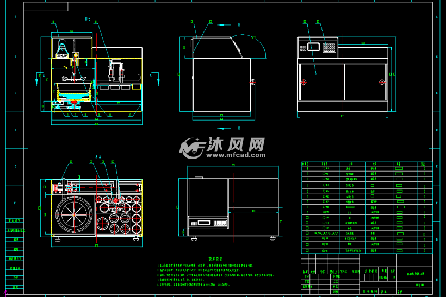Click the technical requirements notes paragraph
The width and height of the screenshot is (446, 297).
212,275
